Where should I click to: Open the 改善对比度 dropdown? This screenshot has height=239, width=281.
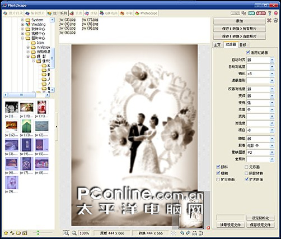pos(272,89)
